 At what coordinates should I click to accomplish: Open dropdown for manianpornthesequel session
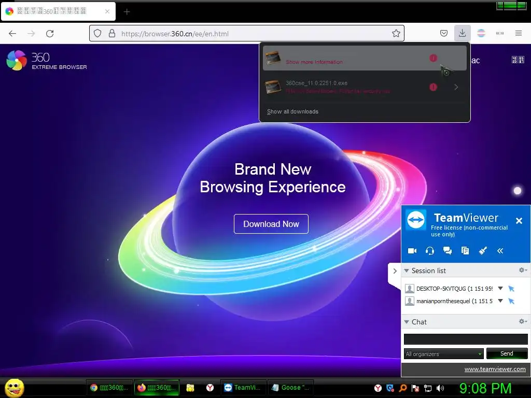pyautogui.click(x=500, y=301)
